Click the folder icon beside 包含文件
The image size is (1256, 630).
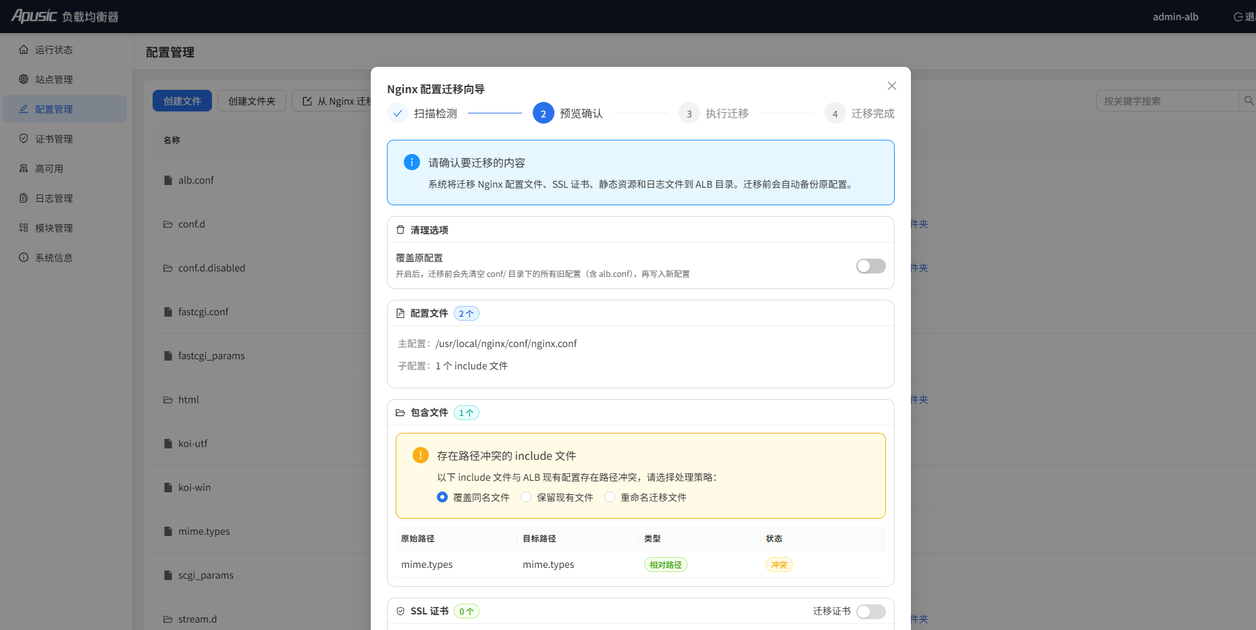click(400, 413)
